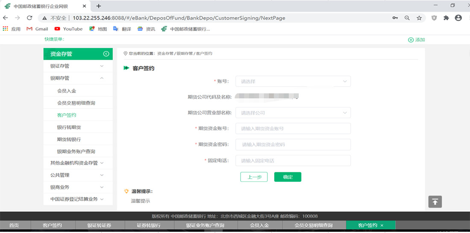Close the 客户签约 bottom tab

click(x=382, y=225)
